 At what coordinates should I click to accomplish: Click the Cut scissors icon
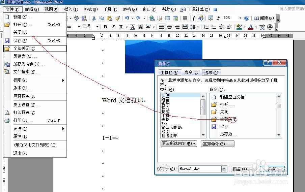(x=94, y=18)
